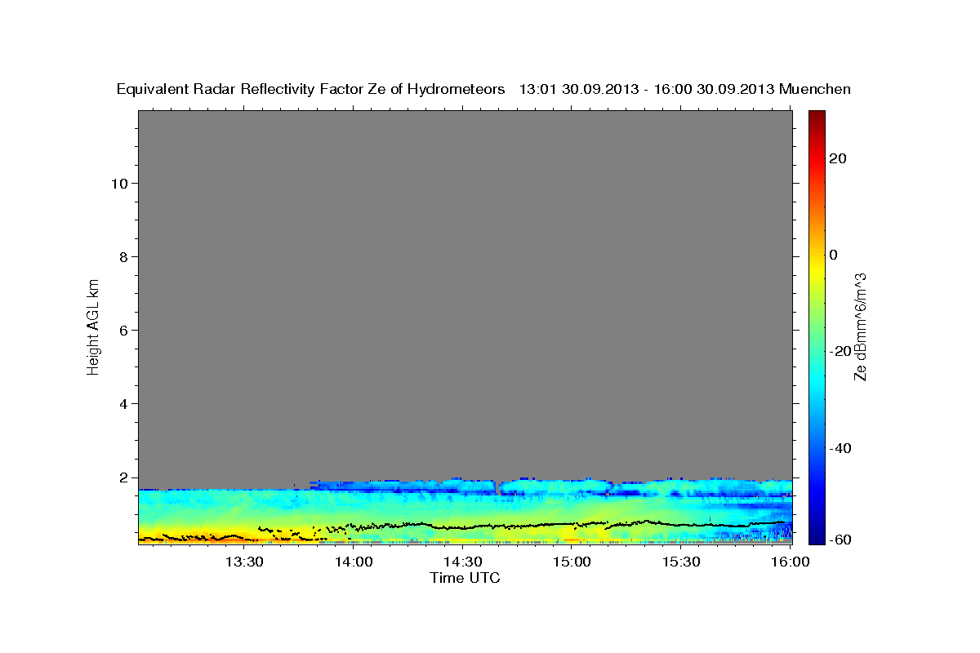Click the colorbar value '20'
This screenshot has width=980, height=653.
pos(836,158)
